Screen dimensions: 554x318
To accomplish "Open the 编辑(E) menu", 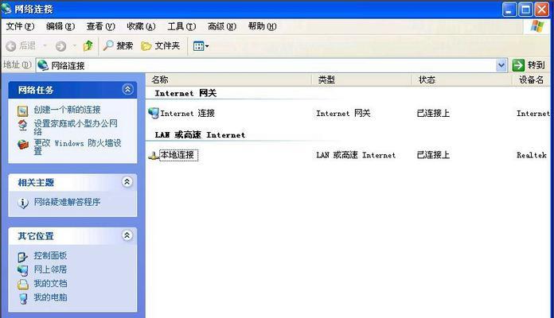I will pos(60,26).
